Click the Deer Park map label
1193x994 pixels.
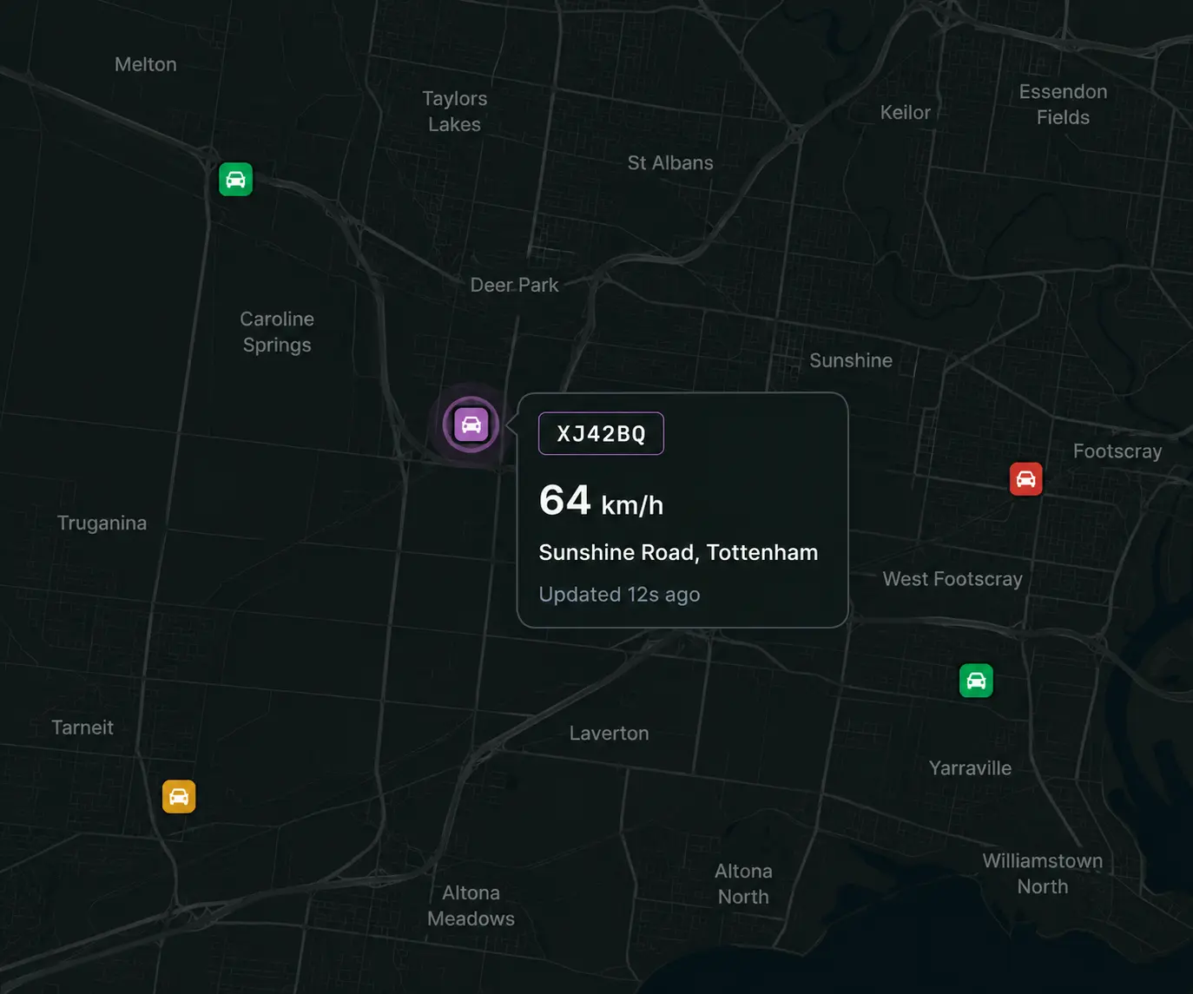[514, 285]
